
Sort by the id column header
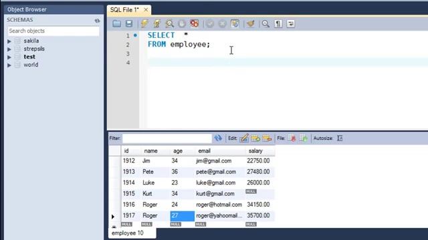(131, 151)
